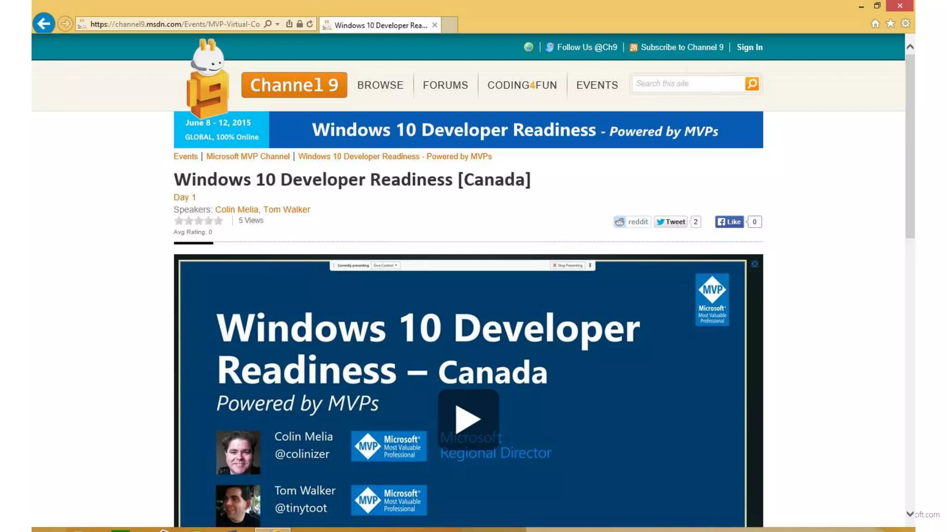Rate the video with the fifth star

click(218, 221)
